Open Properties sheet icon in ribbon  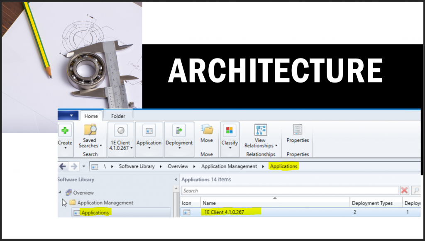click(x=297, y=129)
